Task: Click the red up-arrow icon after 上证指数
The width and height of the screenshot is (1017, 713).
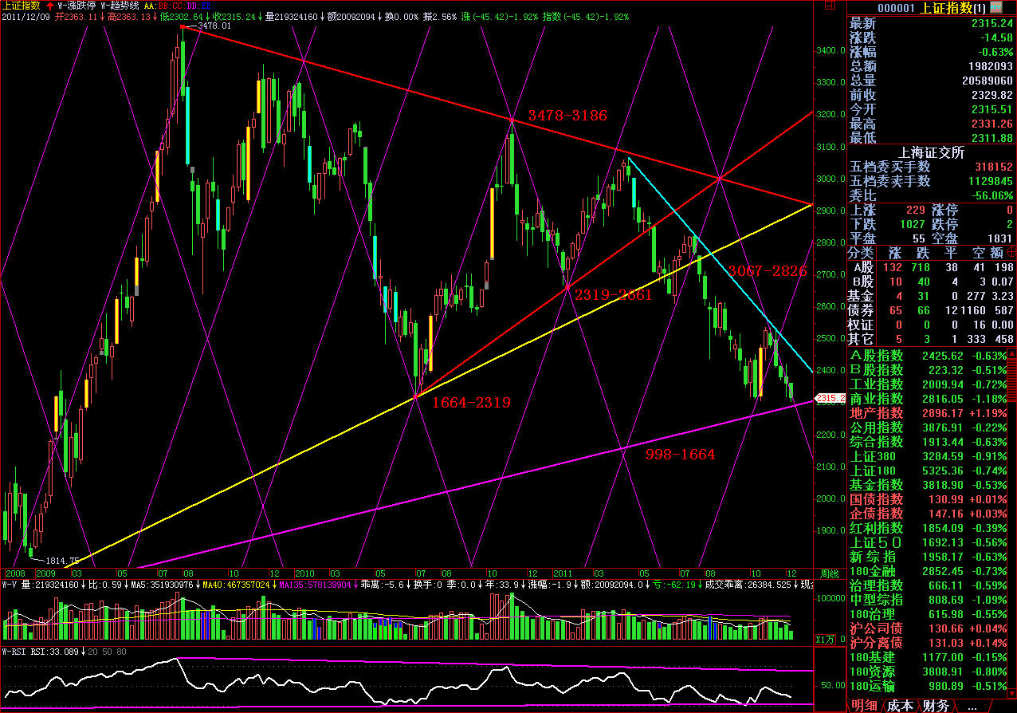Action: tap(50, 5)
